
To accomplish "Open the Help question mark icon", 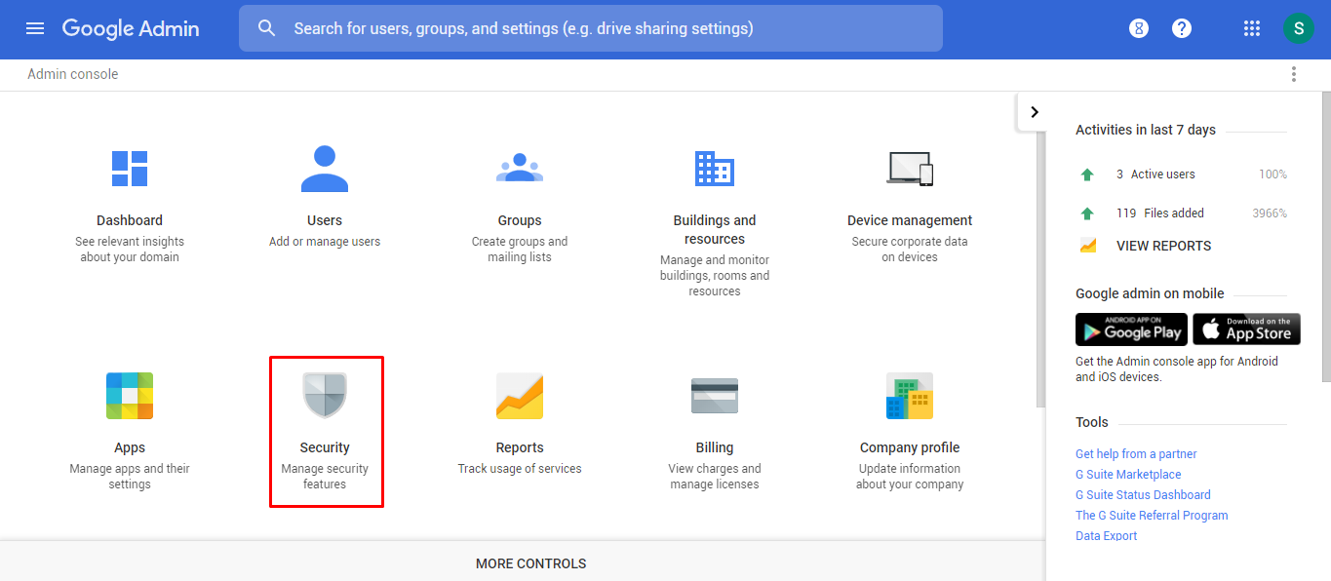I will [1182, 28].
